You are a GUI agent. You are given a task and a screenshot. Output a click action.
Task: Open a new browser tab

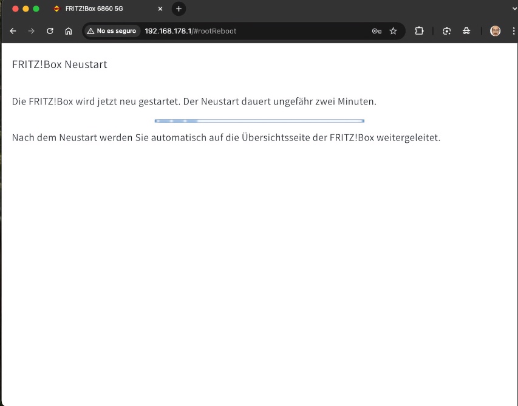pyautogui.click(x=179, y=9)
